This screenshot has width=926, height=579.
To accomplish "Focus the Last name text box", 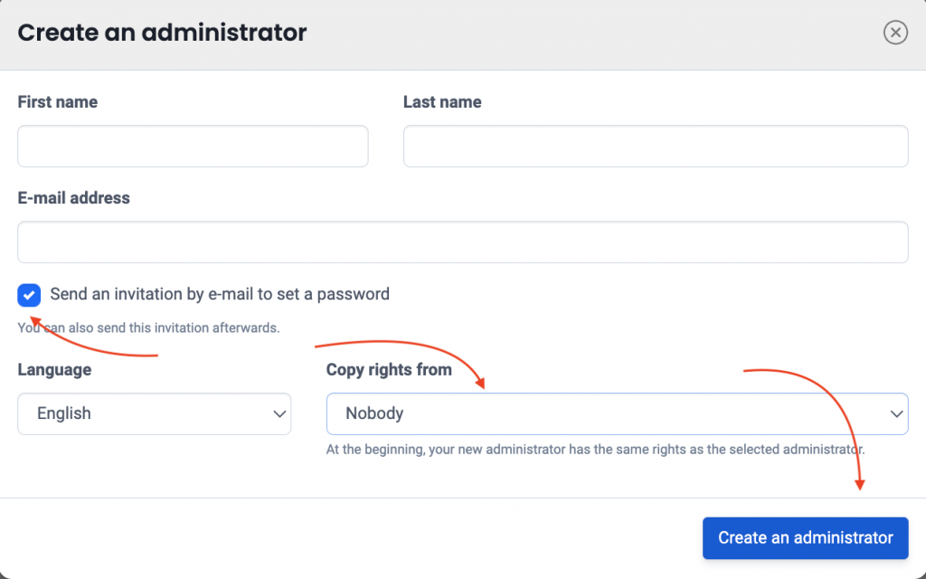I will pyautogui.click(x=655, y=147).
